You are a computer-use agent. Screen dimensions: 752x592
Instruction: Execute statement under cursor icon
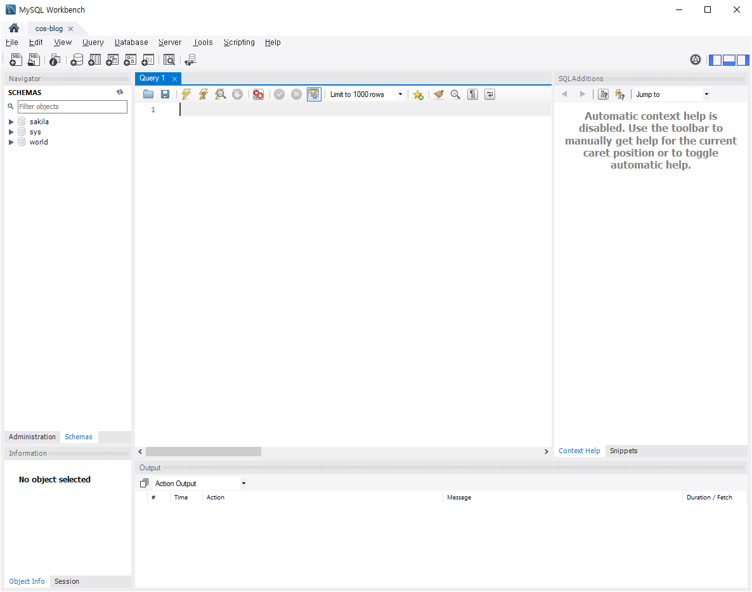click(204, 94)
